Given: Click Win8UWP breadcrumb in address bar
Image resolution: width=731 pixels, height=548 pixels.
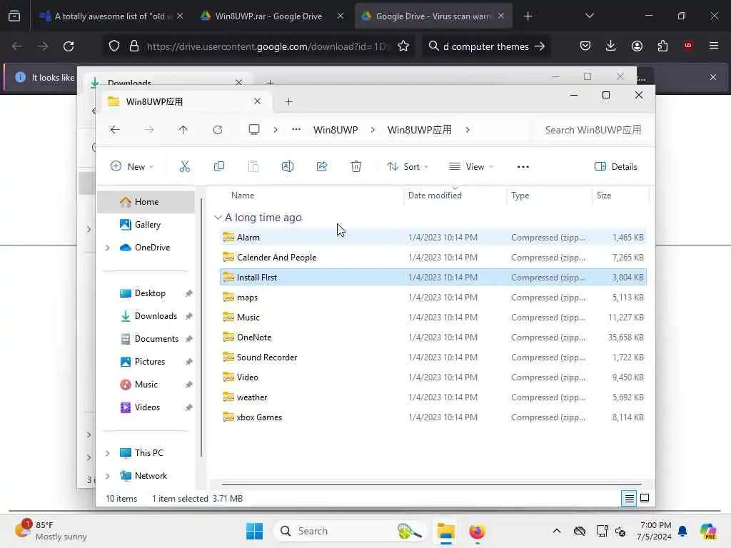Looking at the screenshot, I should 336,130.
